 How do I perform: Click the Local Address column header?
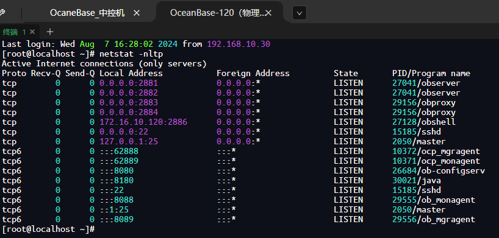coord(131,74)
